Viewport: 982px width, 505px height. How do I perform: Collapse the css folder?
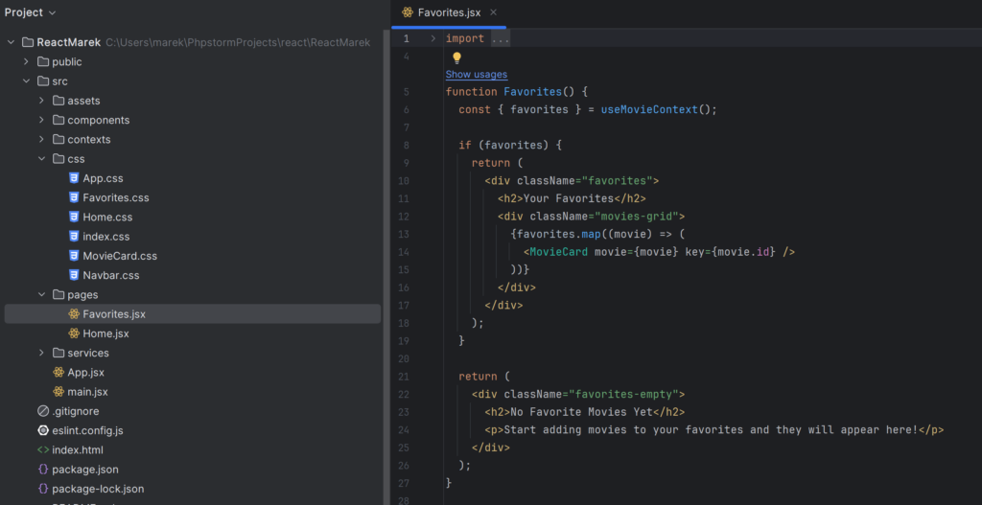point(41,159)
